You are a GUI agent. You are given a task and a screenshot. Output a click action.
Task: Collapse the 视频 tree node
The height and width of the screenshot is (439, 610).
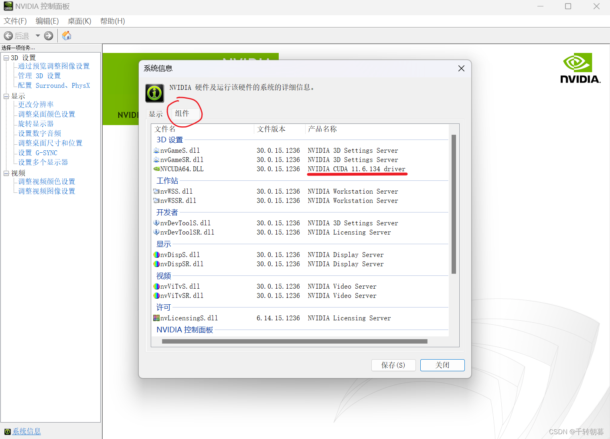[x=6, y=173]
